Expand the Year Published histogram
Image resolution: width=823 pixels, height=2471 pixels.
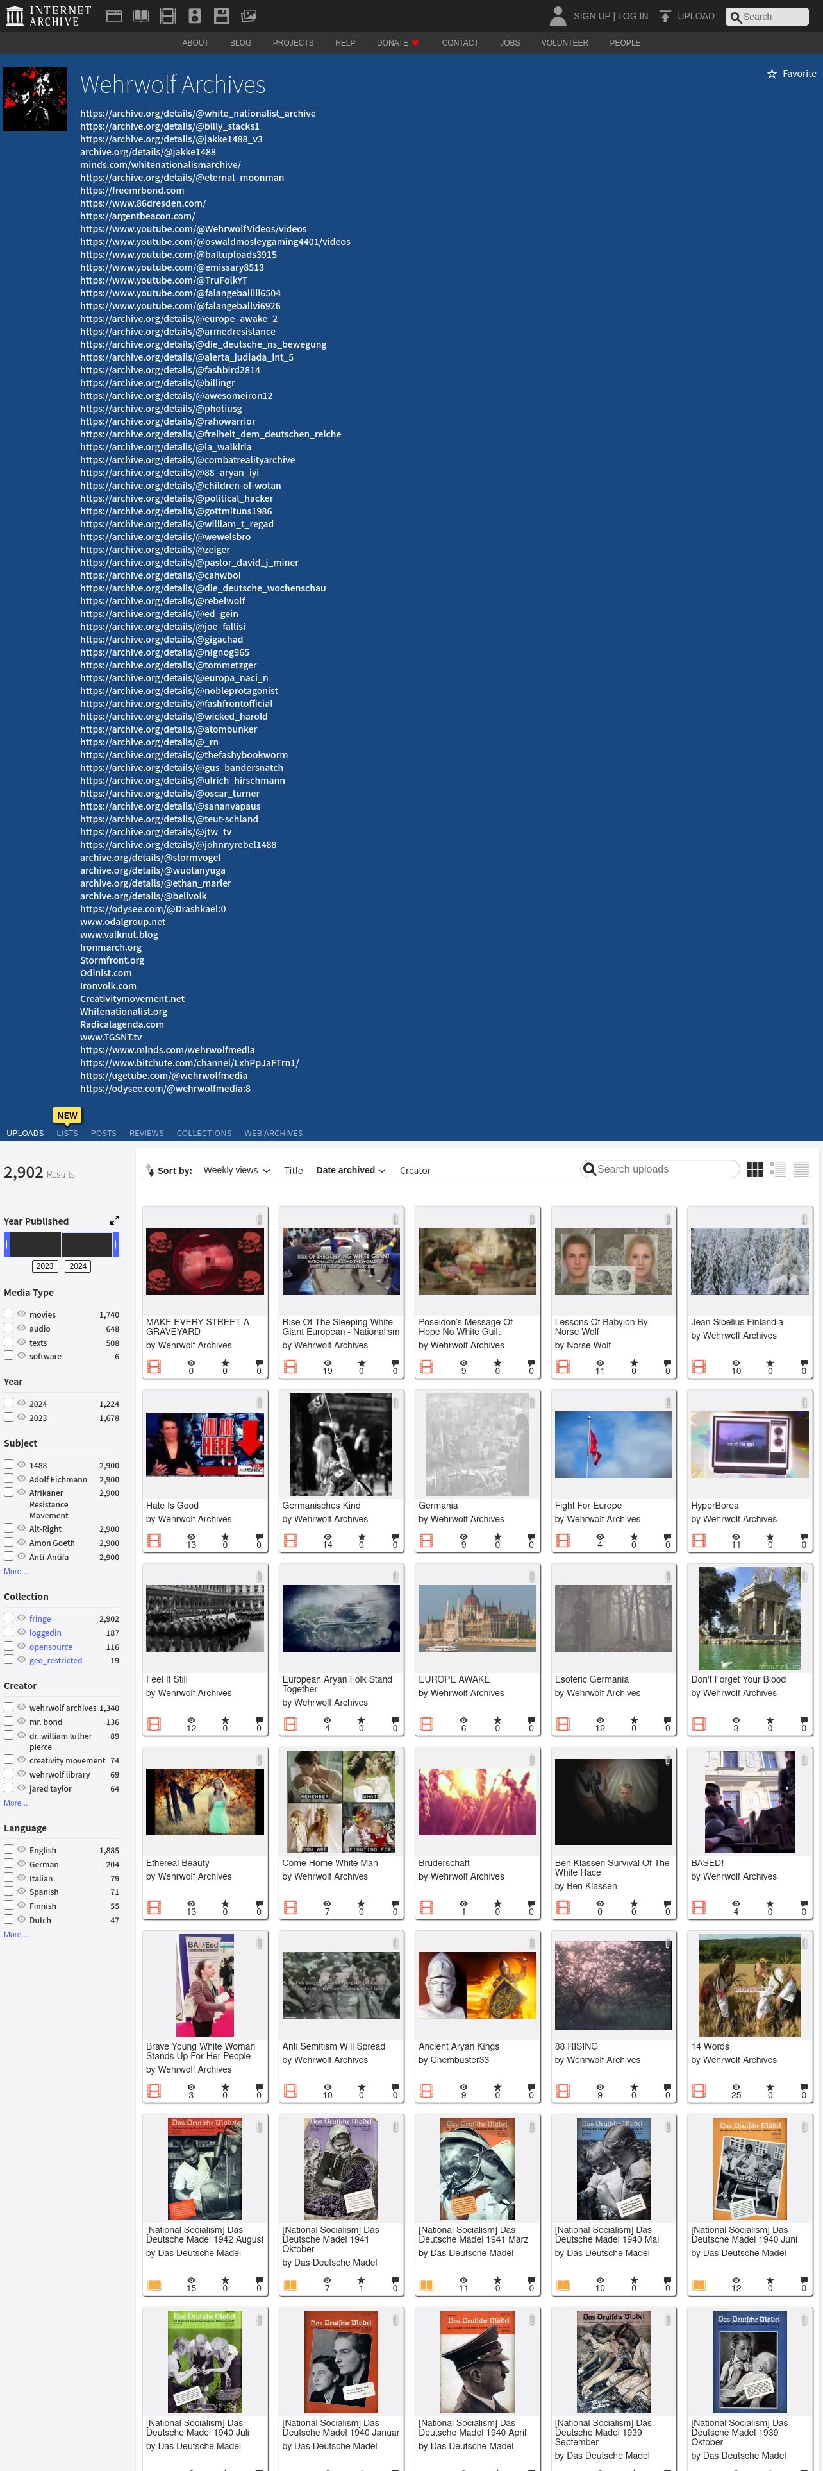click(x=114, y=1220)
